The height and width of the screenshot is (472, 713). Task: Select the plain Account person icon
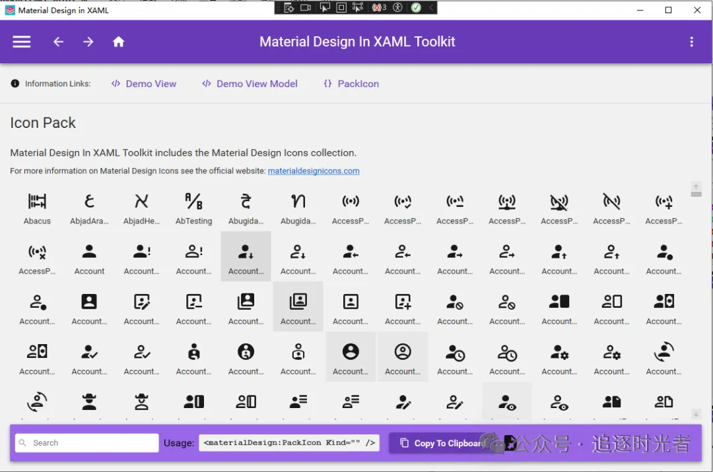[89, 257]
